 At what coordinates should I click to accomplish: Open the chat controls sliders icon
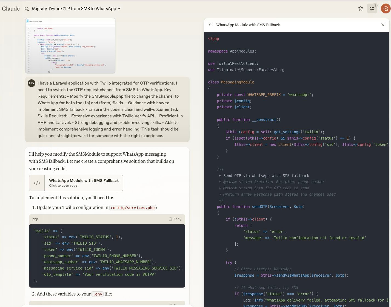[372, 8]
